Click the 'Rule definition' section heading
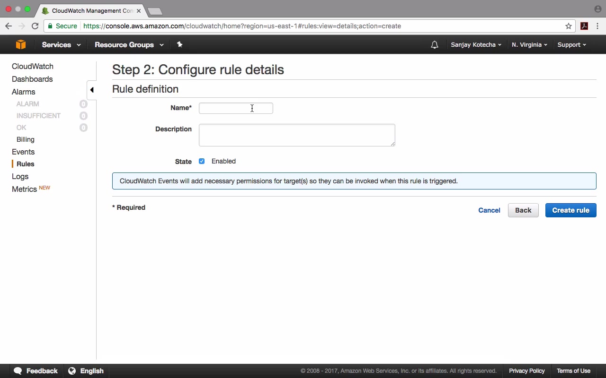The width and height of the screenshot is (606, 378). tap(145, 89)
